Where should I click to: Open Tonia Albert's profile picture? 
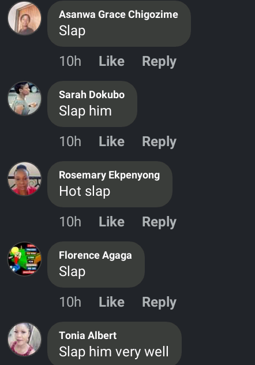[x=24, y=339]
